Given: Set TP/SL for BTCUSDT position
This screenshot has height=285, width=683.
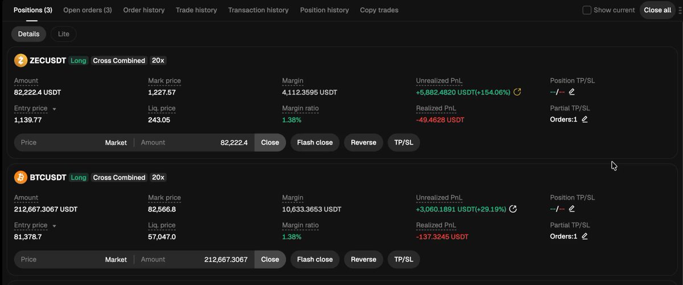Looking at the screenshot, I should 404,259.
